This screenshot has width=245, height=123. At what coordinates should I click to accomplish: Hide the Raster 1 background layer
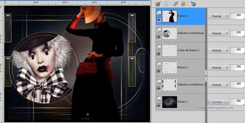point(159,105)
